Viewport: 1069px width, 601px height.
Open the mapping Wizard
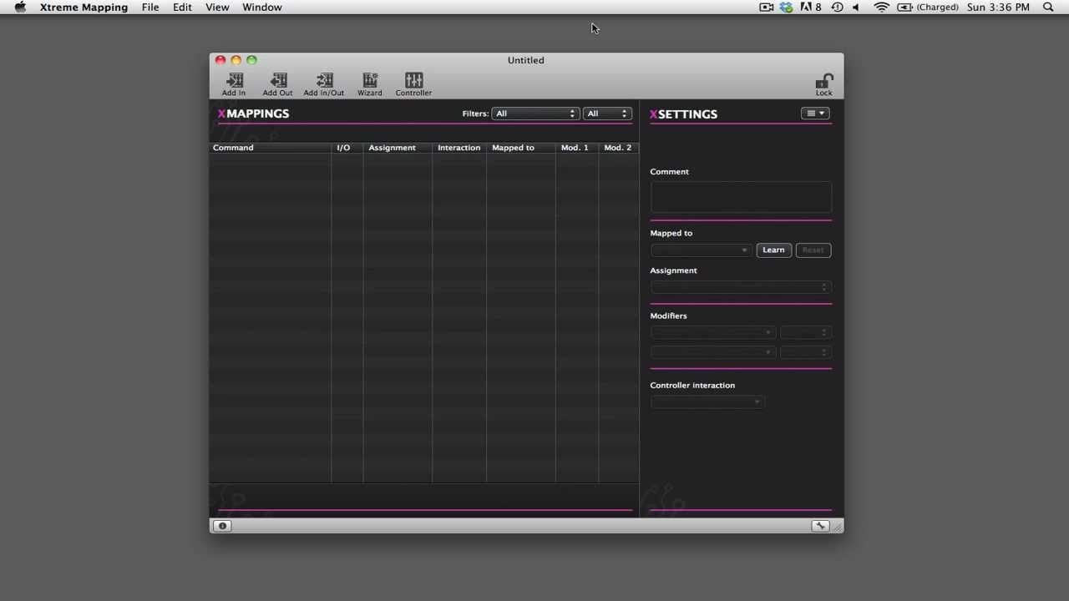pyautogui.click(x=369, y=81)
